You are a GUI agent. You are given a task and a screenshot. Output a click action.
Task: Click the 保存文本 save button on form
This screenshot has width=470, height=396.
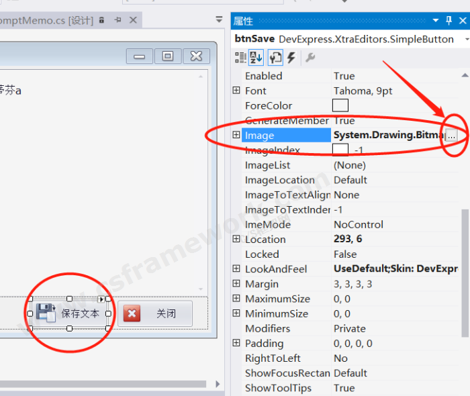(70, 313)
